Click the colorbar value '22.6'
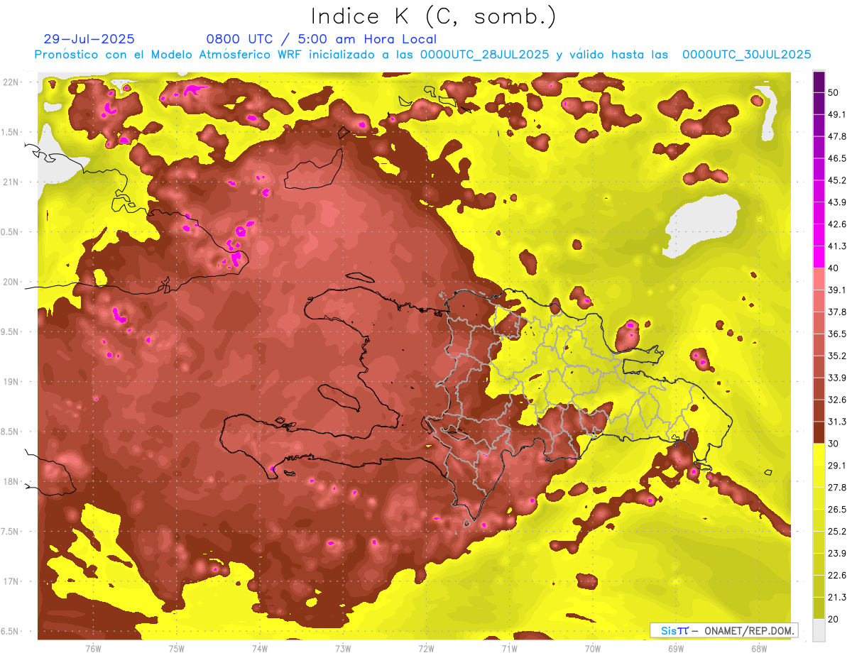852x658 pixels. (836, 576)
